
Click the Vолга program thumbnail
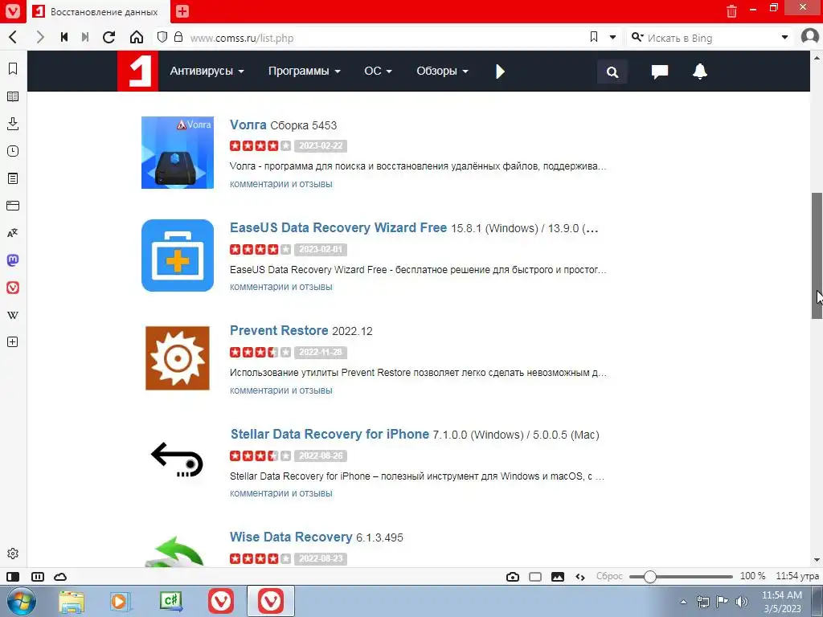tap(178, 153)
